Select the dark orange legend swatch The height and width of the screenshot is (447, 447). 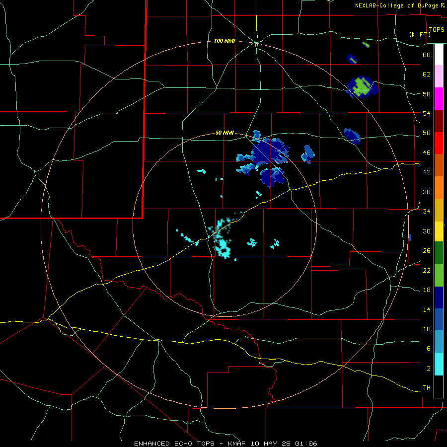439,165
